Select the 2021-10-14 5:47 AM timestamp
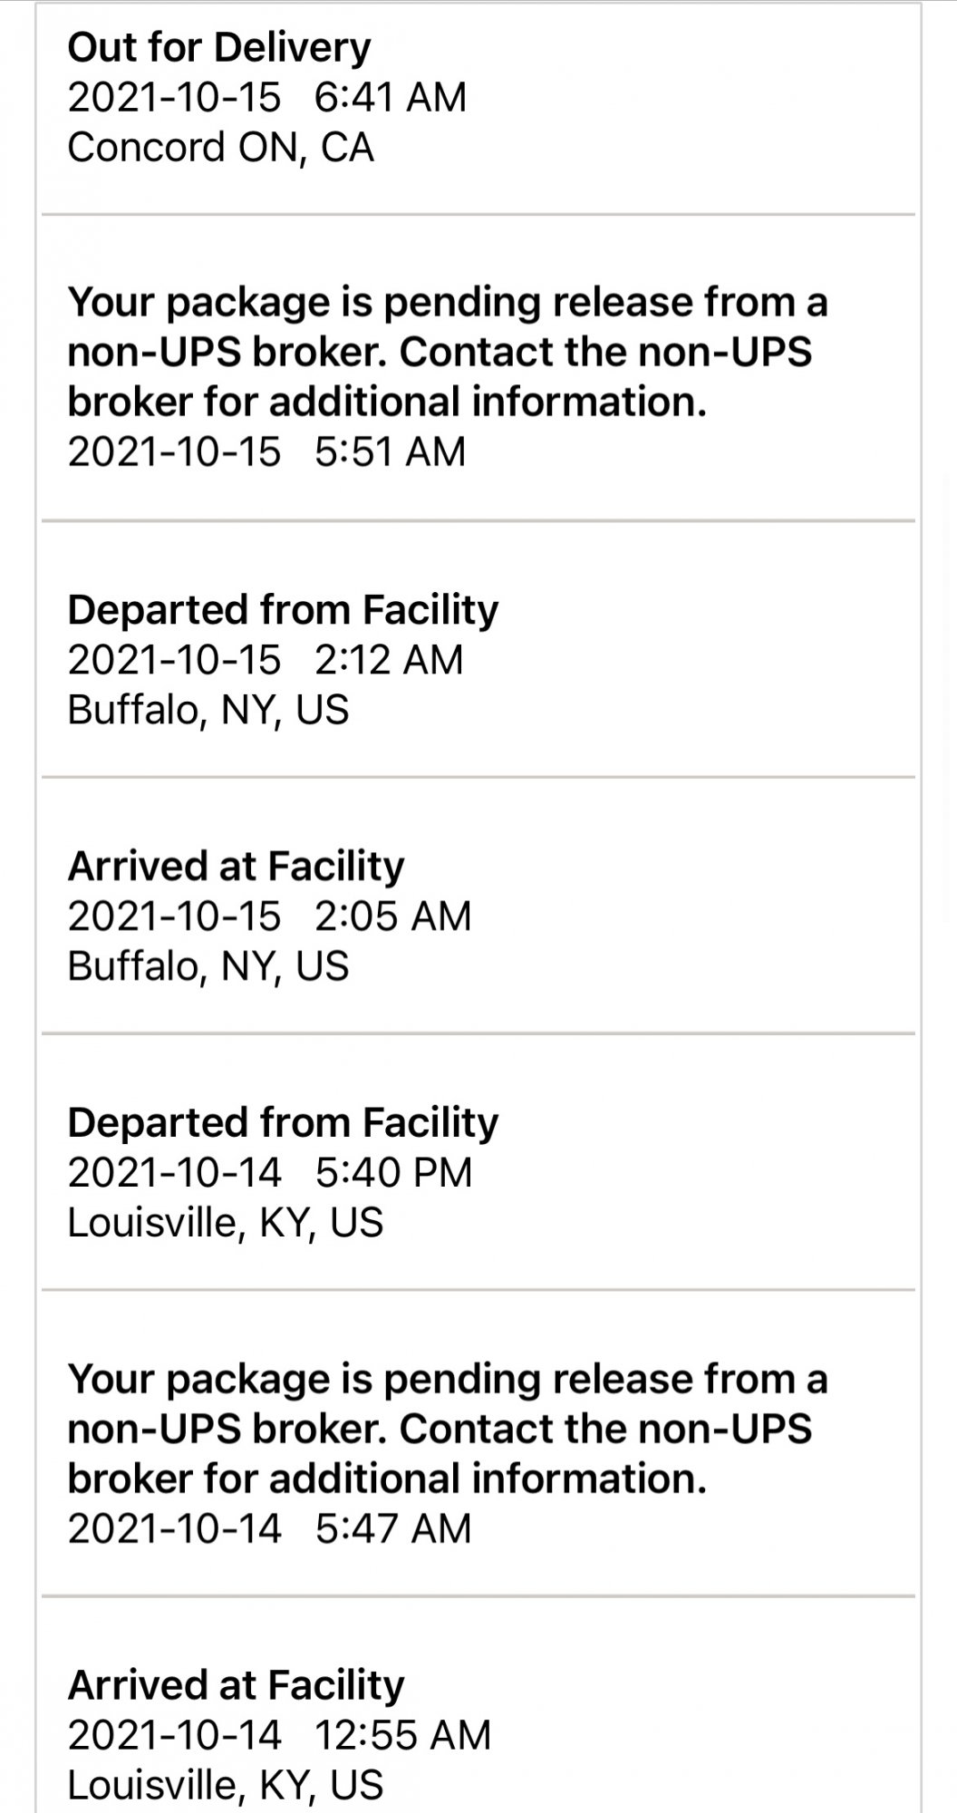This screenshot has height=1813, width=957. click(x=269, y=1528)
